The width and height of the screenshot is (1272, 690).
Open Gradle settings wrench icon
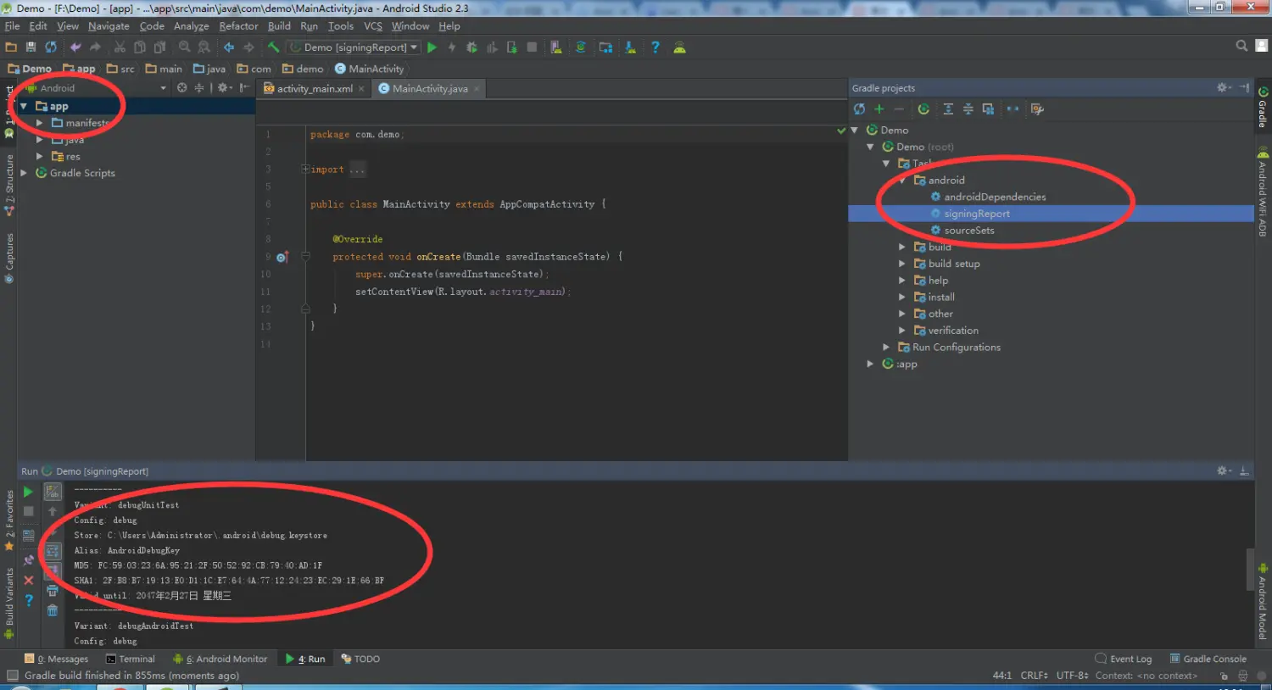[1037, 109]
